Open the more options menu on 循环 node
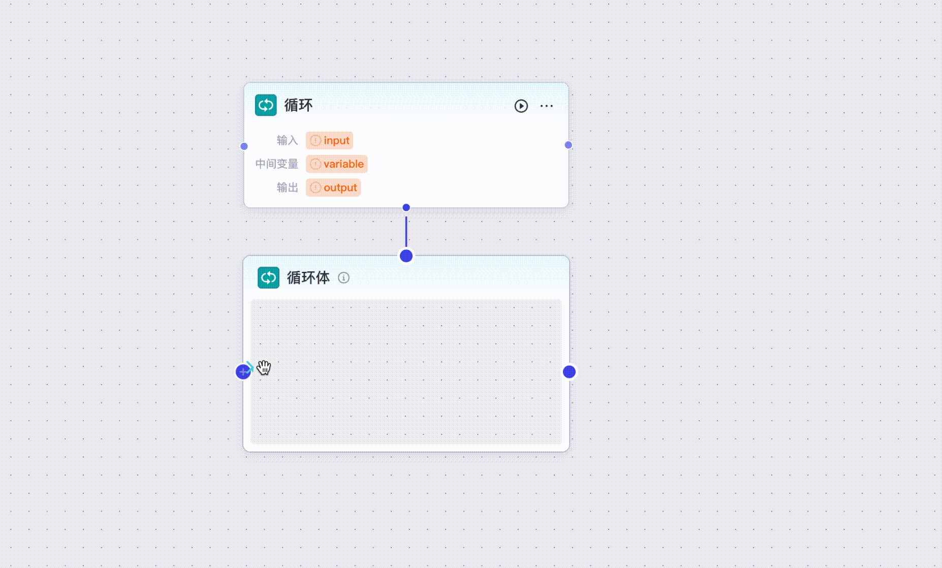The width and height of the screenshot is (942, 568). pos(547,106)
